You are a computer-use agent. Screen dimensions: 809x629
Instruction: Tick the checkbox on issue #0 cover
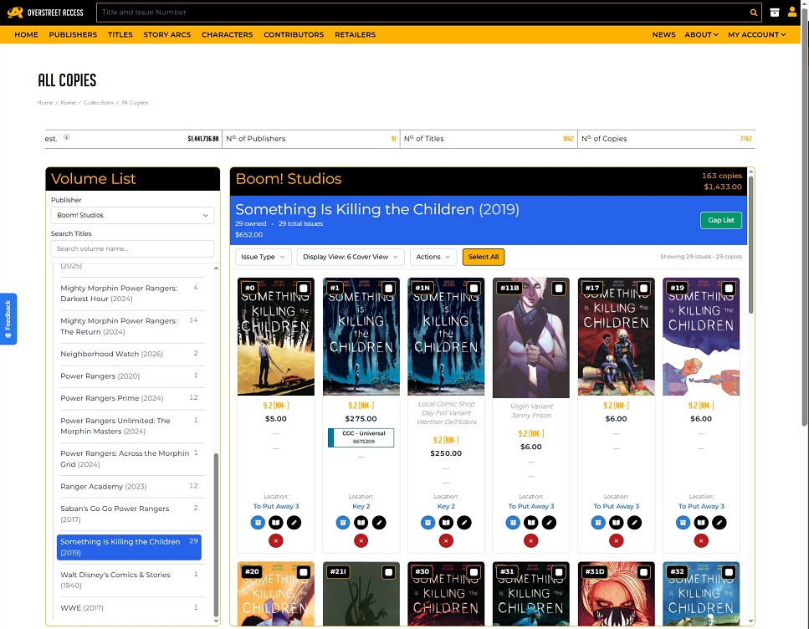click(x=304, y=288)
